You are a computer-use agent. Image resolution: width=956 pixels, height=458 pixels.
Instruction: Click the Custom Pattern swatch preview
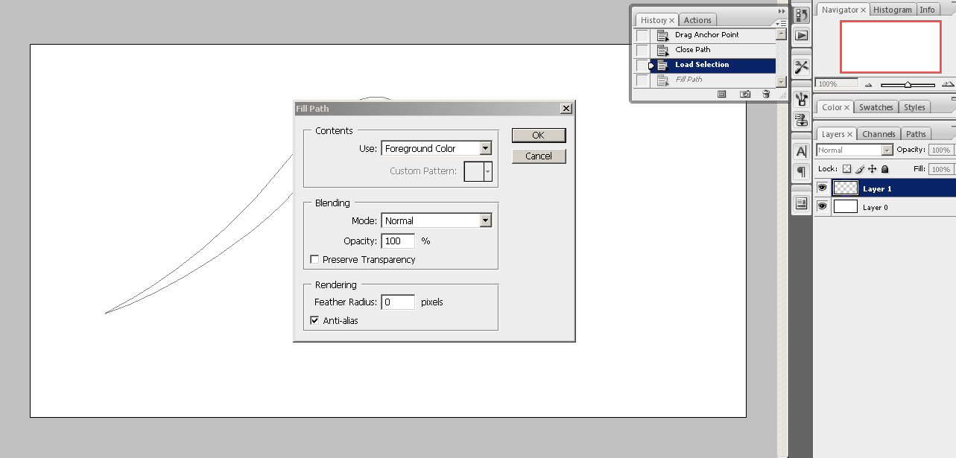474,171
